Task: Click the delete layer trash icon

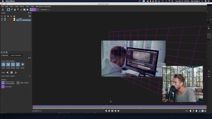Action: [7, 52]
